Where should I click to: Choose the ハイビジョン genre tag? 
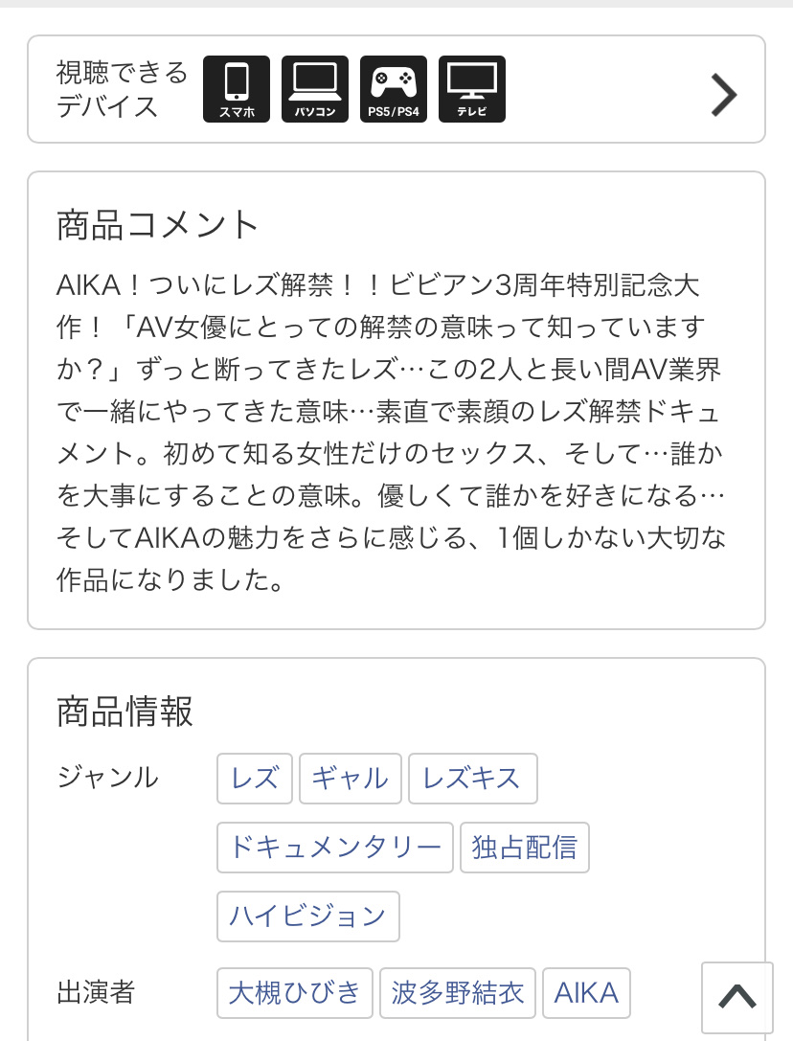point(308,917)
